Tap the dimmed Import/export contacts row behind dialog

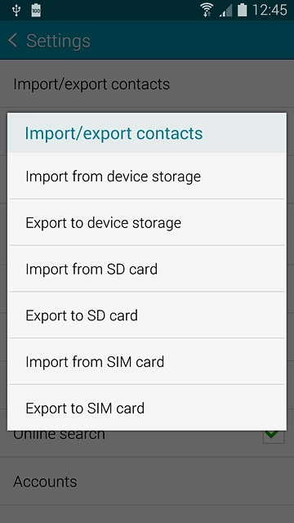pyautogui.click(x=147, y=84)
